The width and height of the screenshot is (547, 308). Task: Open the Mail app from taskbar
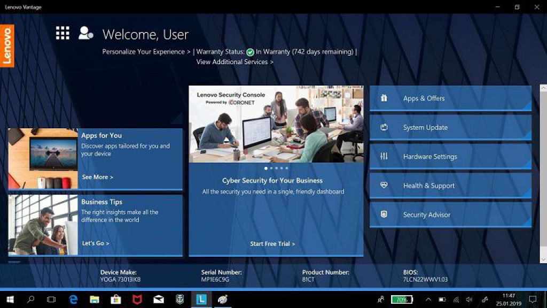tap(158, 299)
